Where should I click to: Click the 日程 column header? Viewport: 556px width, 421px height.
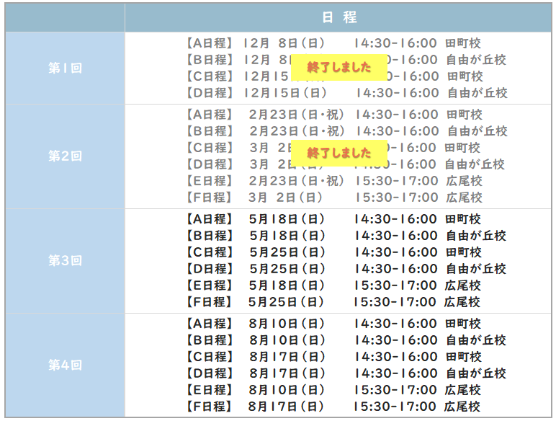tap(338, 17)
